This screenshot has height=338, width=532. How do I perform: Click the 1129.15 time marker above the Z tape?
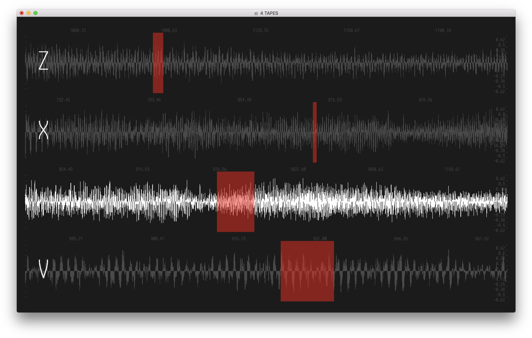(x=260, y=30)
